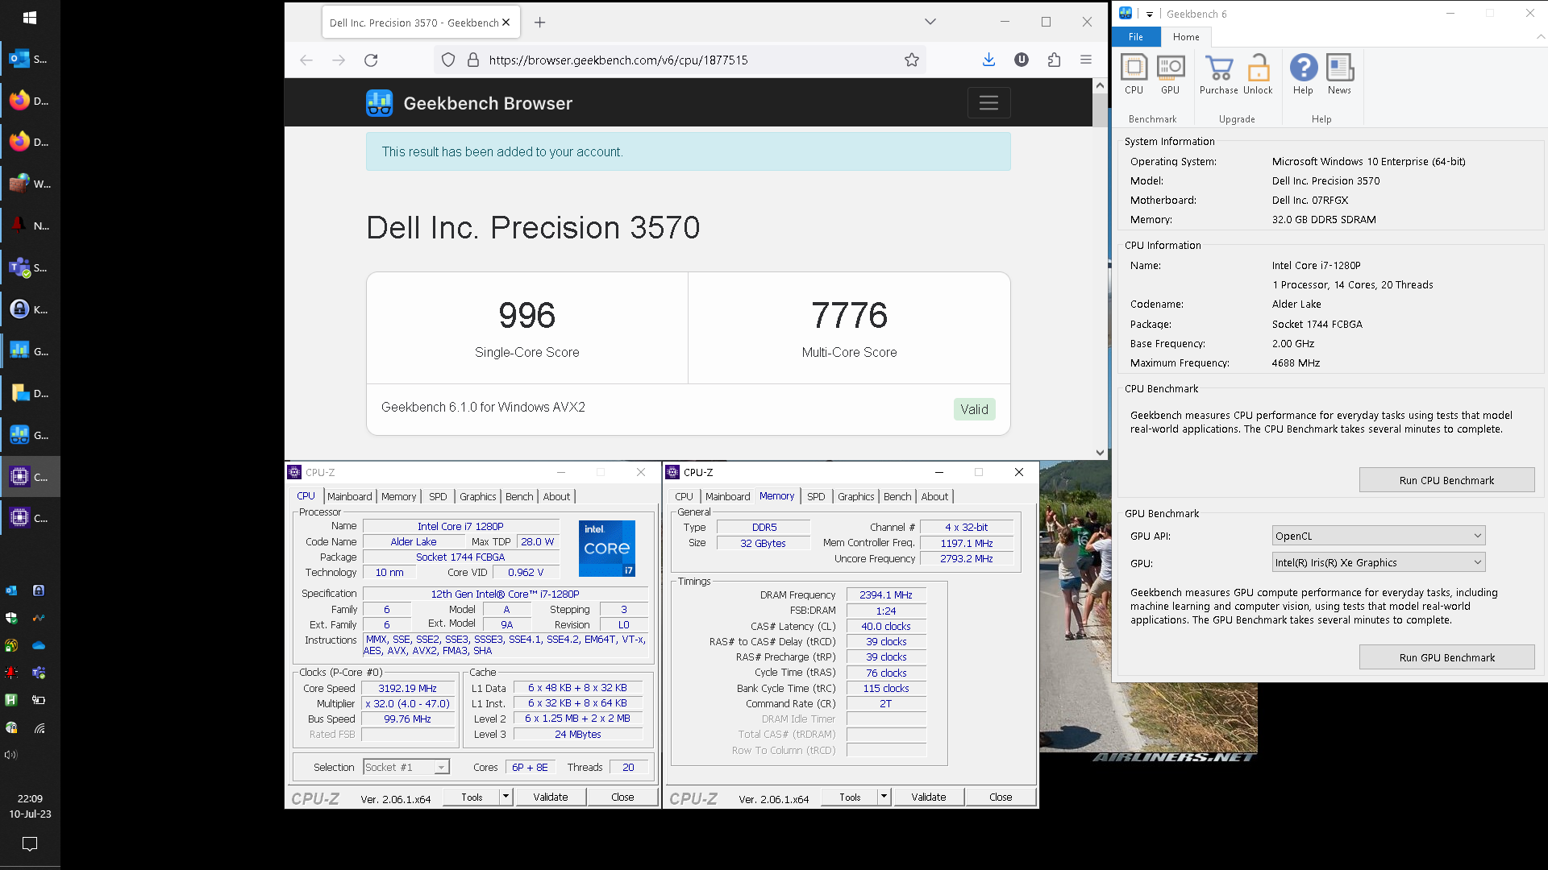
Task: Click Validate in left CPU-Z window
Action: point(551,797)
